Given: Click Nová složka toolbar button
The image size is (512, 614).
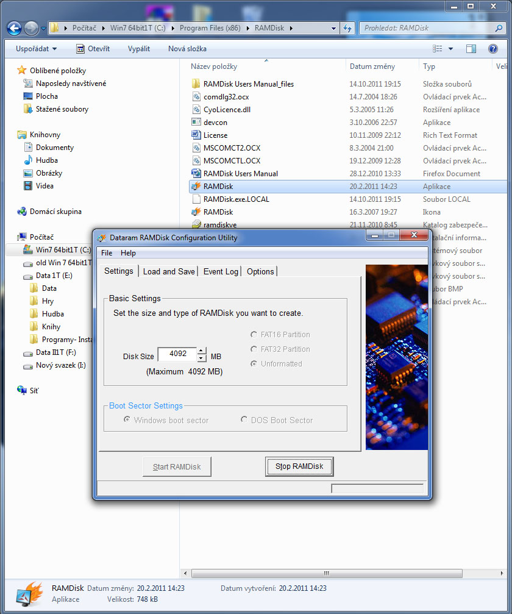Looking at the screenshot, I should [188, 49].
